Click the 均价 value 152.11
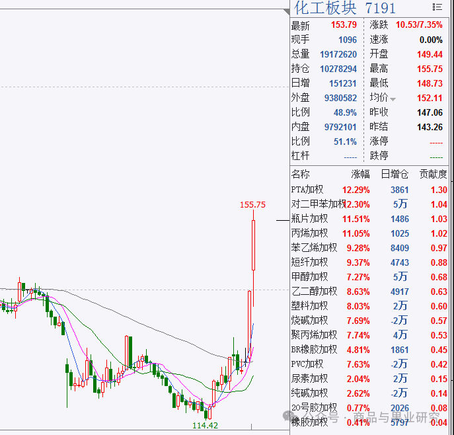 pyautogui.click(x=430, y=98)
